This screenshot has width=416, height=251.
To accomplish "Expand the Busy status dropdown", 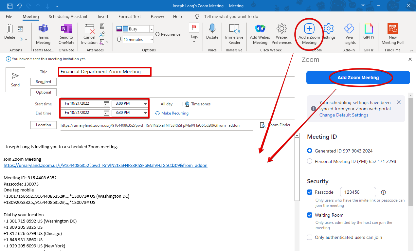I will pyautogui.click(x=151, y=29).
